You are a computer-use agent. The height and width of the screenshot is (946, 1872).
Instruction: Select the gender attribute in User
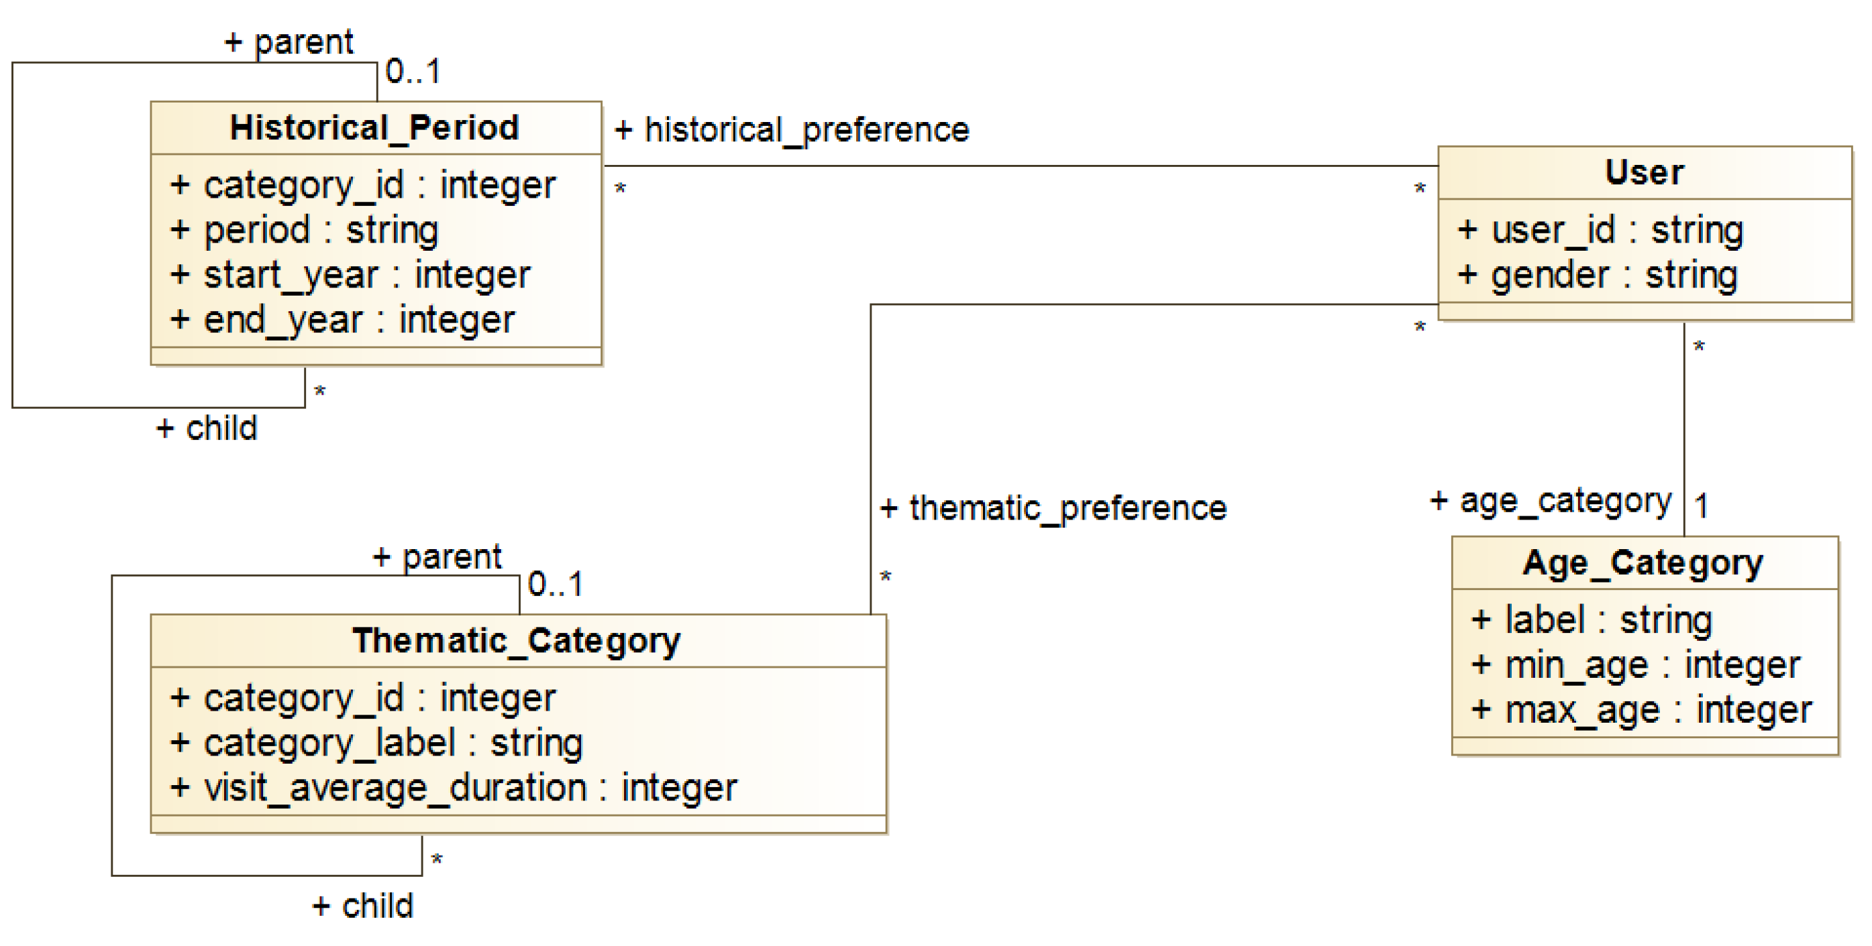tap(1597, 276)
